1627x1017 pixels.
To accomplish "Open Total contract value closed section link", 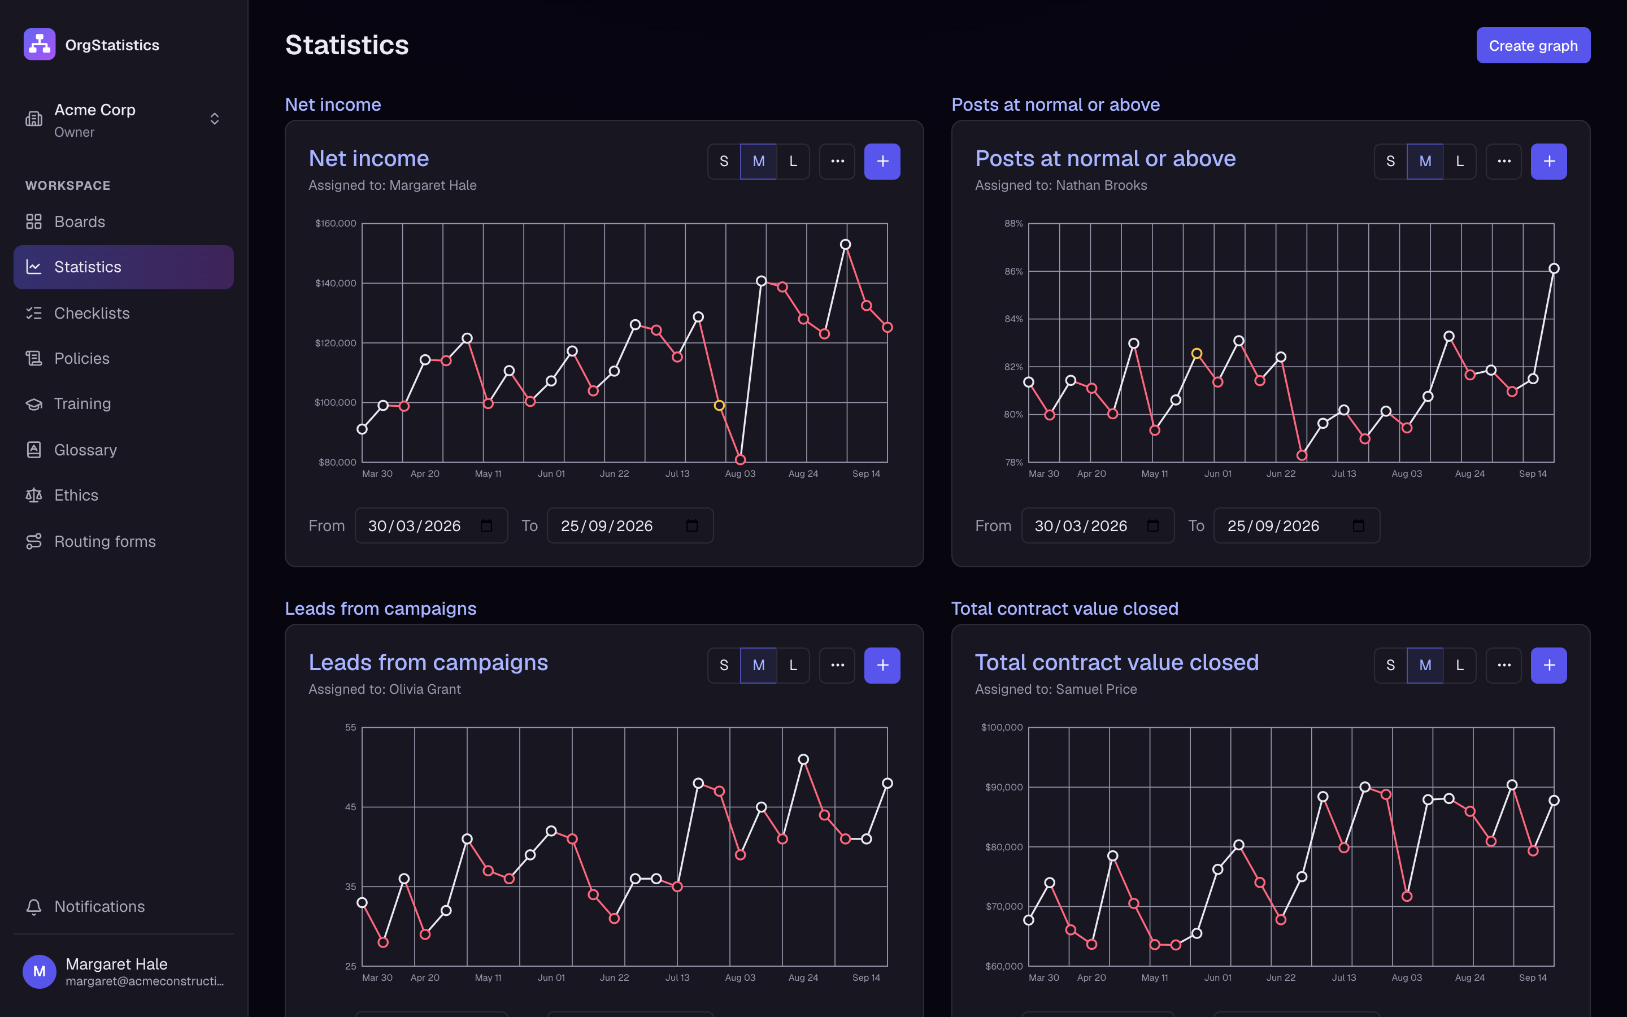I will tap(1065, 608).
